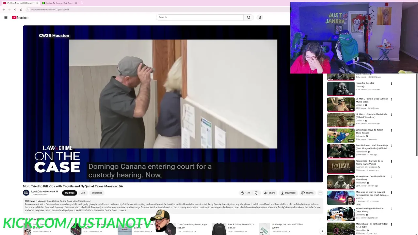This screenshot has width=418, height=235.
Task: Open True Crime Is My Love Language product
Action: 193,225
